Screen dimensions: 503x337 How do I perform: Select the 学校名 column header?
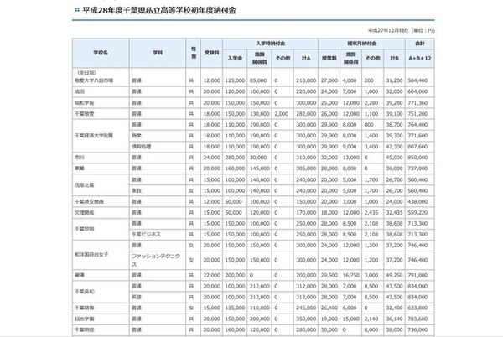pos(101,53)
